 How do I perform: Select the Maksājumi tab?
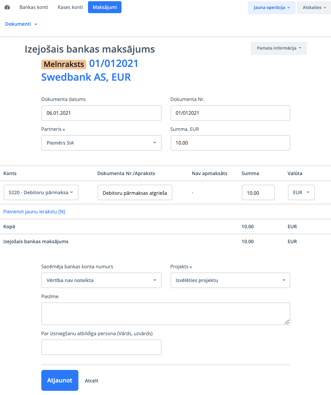[105, 7]
